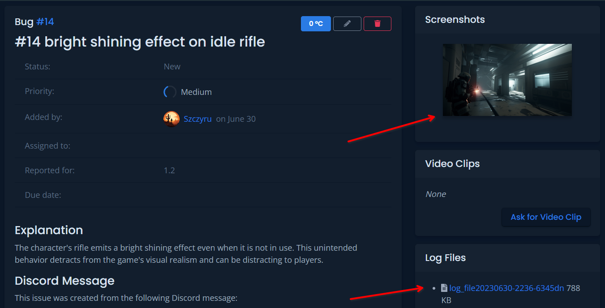Click the Reported for version 1.2
The height and width of the screenshot is (308, 605).
pyautogui.click(x=169, y=171)
